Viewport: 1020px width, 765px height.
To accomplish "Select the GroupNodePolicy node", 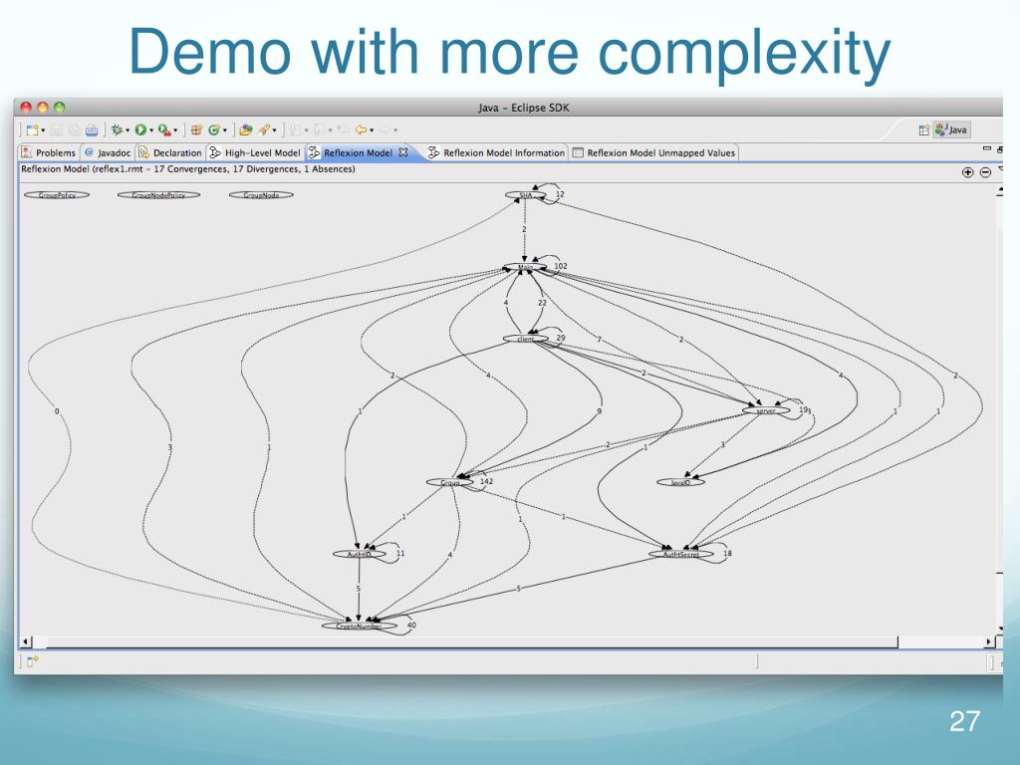I will point(158,194).
